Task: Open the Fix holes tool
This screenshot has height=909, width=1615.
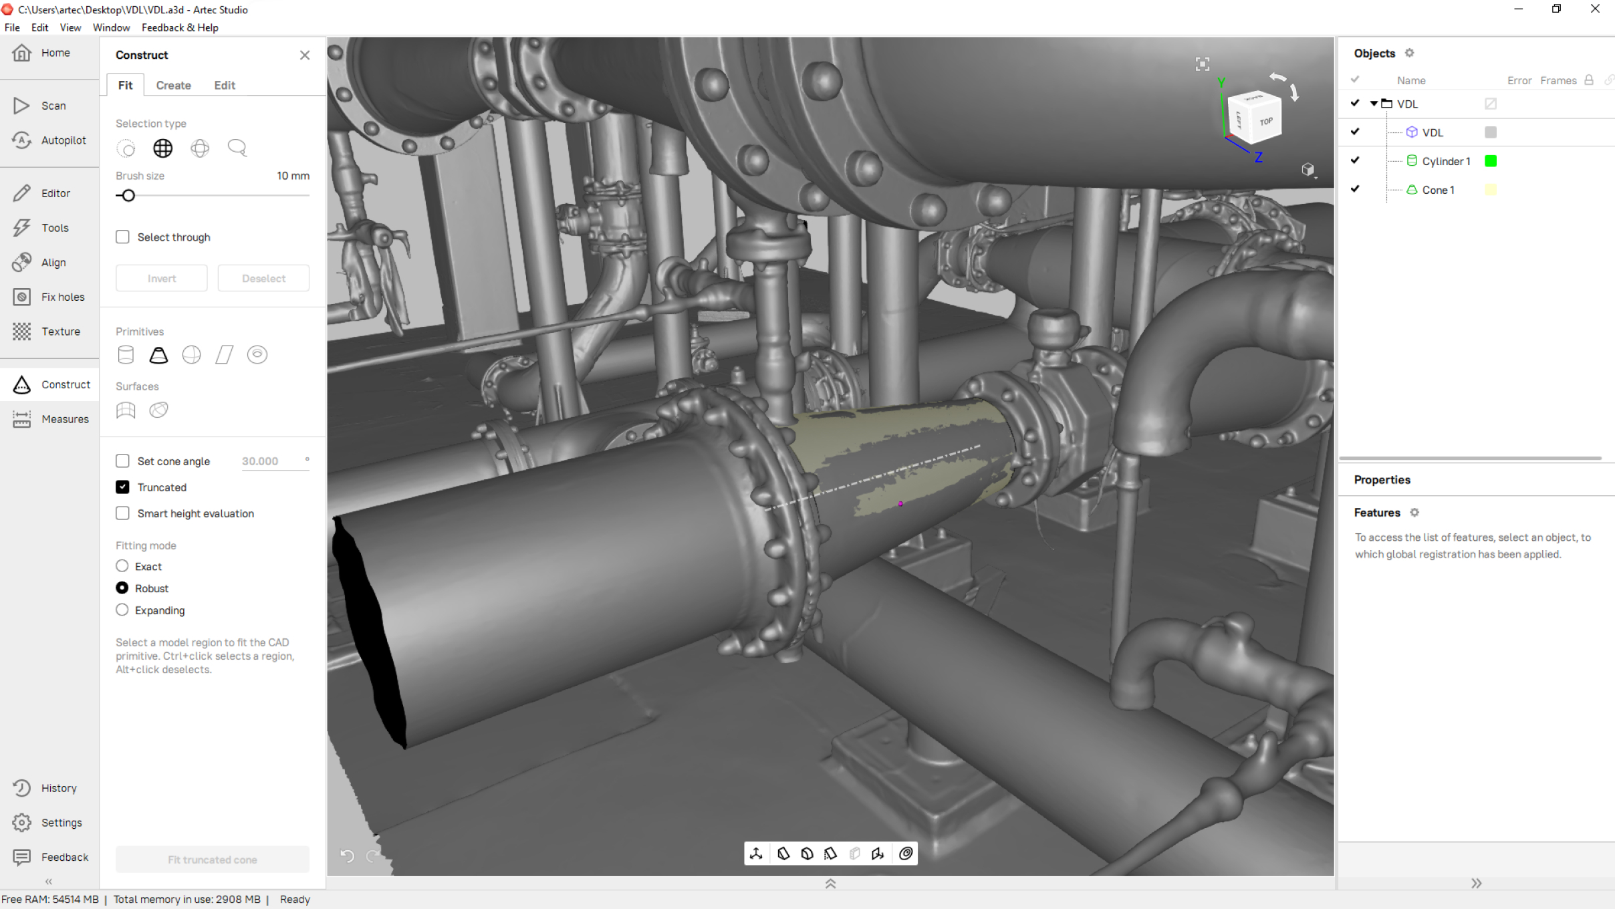Action: click(x=50, y=296)
